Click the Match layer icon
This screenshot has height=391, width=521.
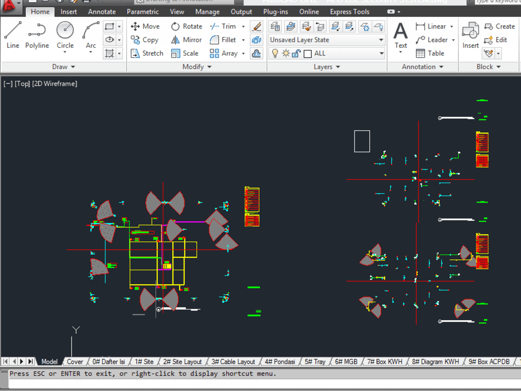point(306,26)
